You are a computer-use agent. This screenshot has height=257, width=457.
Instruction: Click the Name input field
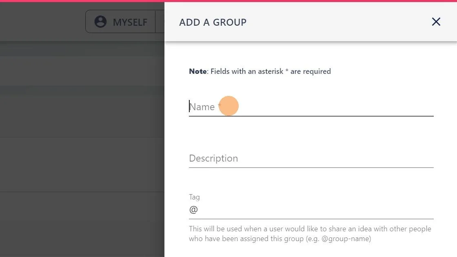(311, 107)
